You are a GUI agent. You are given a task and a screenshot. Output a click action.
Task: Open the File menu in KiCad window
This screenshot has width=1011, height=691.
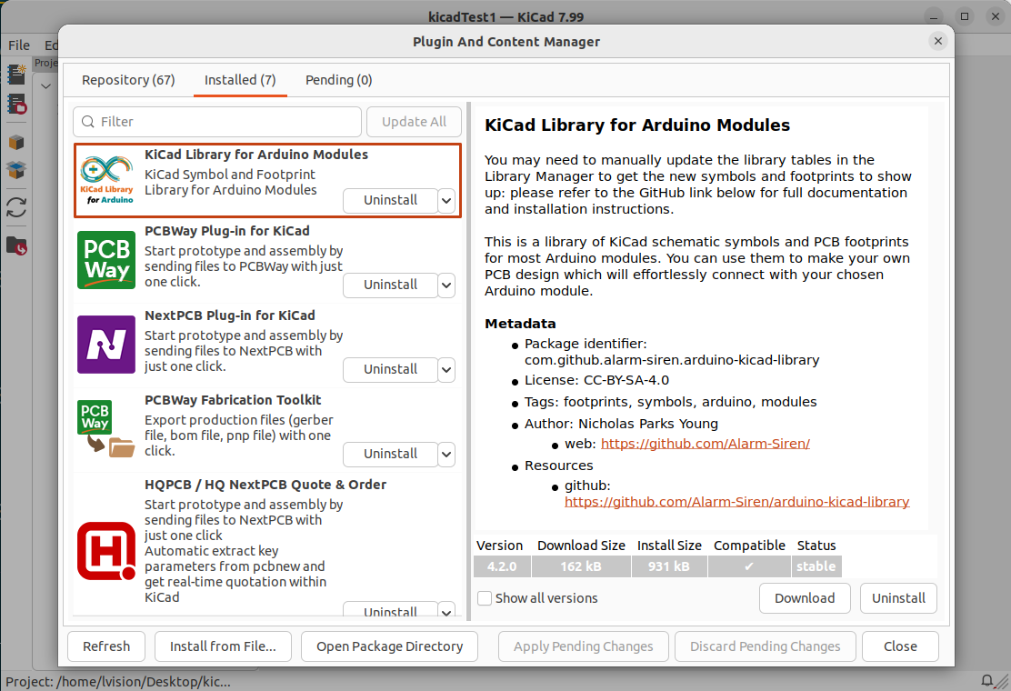click(19, 45)
